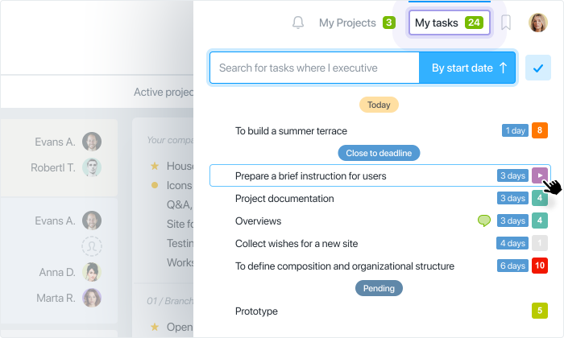Click red priority badge 10
564x338 pixels.
(x=540, y=266)
